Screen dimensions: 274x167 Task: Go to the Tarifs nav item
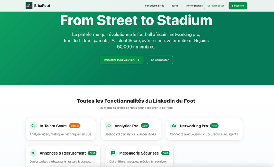[175, 6]
